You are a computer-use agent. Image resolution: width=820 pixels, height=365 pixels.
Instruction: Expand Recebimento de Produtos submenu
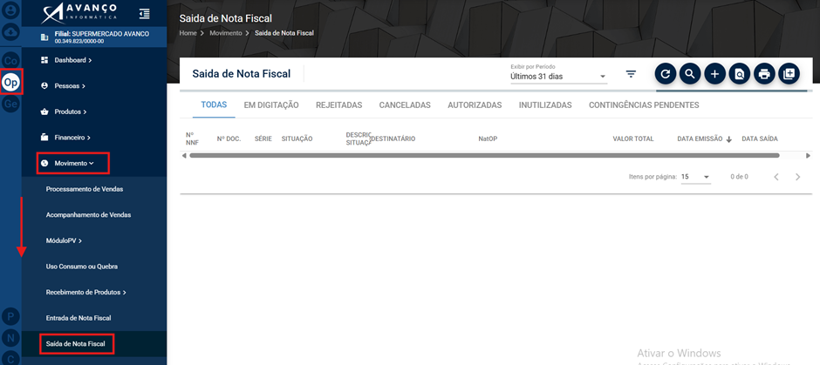[85, 293]
